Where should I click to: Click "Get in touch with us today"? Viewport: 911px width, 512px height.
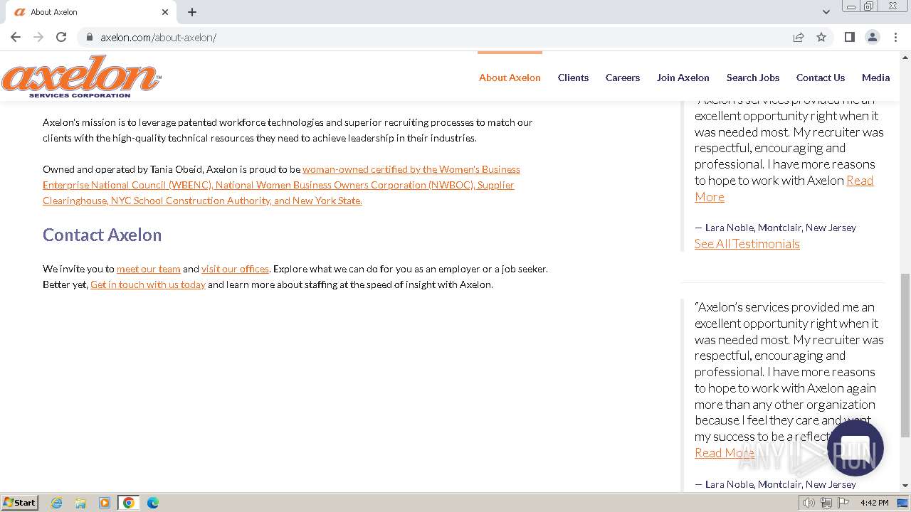coord(148,284)
